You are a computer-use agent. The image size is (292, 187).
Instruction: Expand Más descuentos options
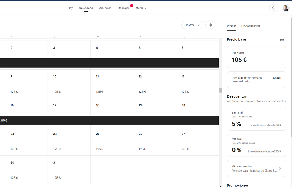point(256,168)
